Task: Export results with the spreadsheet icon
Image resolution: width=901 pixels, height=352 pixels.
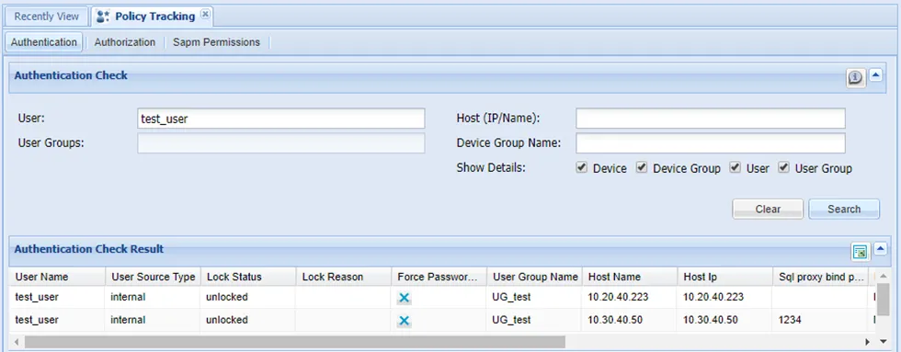Action: [860, 251]
